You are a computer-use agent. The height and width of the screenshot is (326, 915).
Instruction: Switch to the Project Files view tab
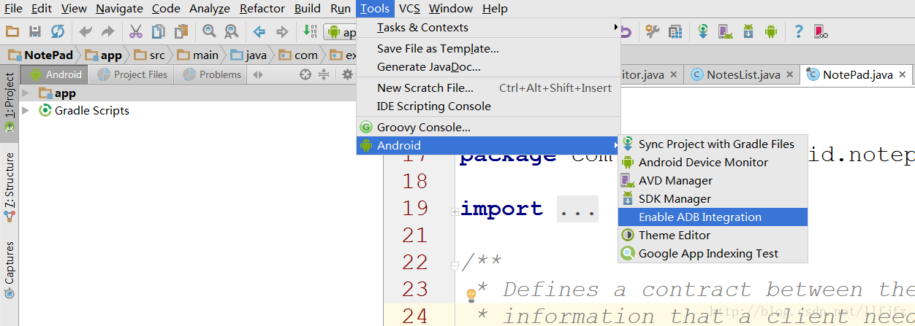(x=132, y=74)
